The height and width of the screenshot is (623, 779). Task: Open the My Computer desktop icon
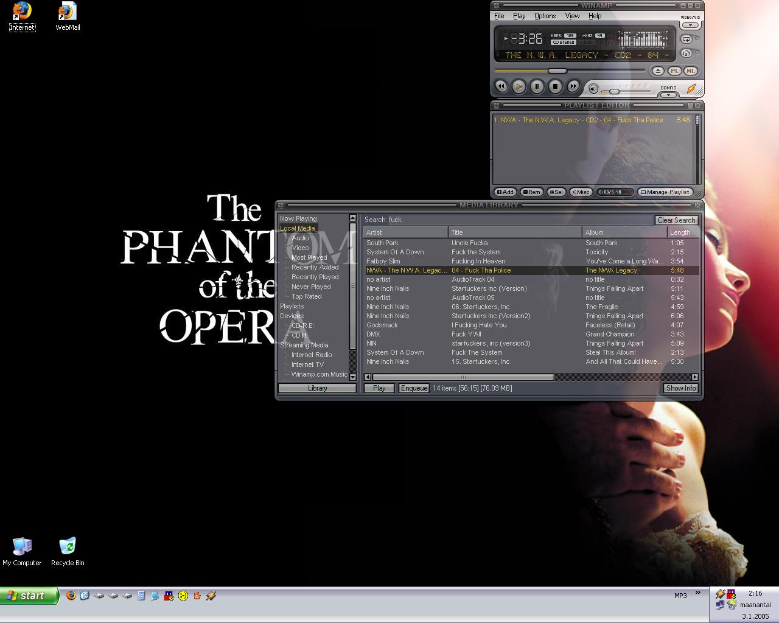(x=22, y=551)
